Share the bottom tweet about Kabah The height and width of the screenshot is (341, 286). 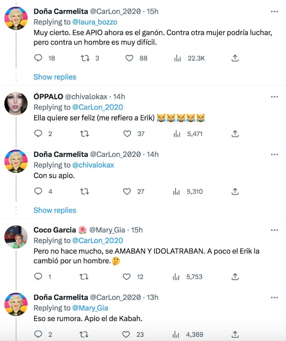click(x=235, y=334)
